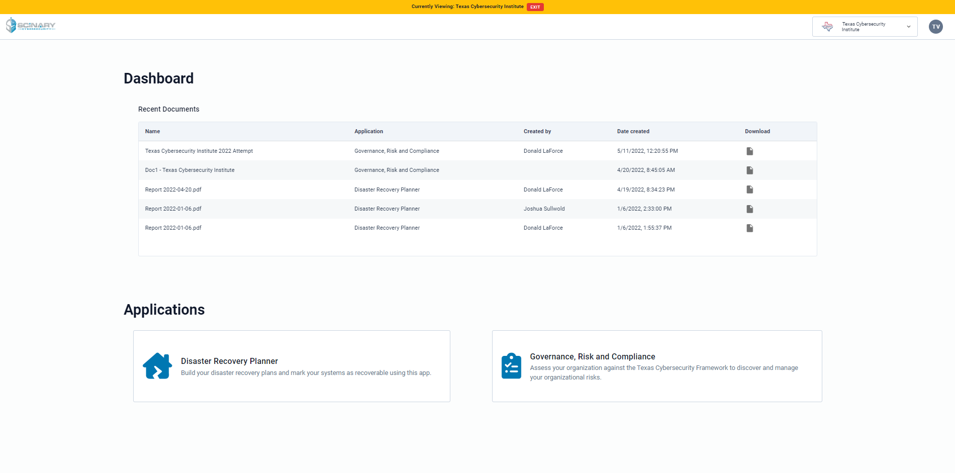Click the Download column header

[757, 132]
